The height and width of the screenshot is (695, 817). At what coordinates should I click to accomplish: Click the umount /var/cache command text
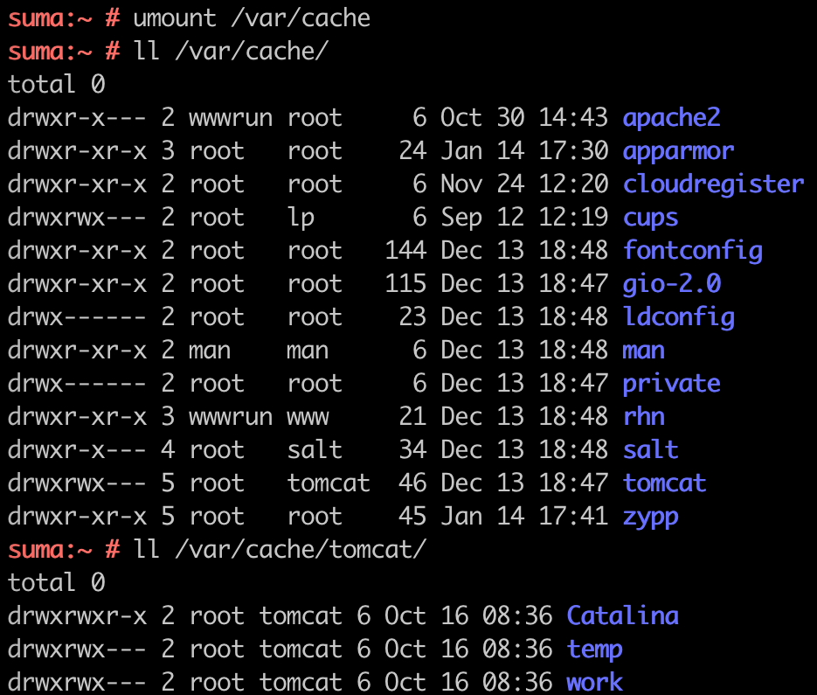tap(252, 17)
